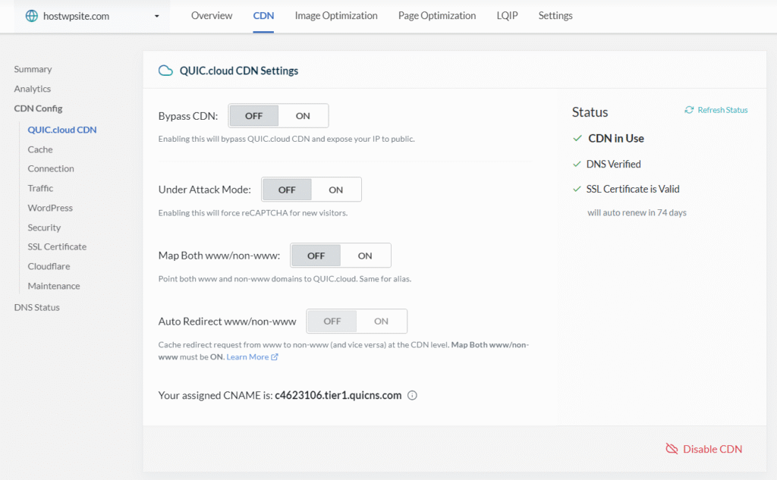Open the site selector dropdown for hostwpsite.com
Screen dimensions: 777x480
tap(157, 16)
